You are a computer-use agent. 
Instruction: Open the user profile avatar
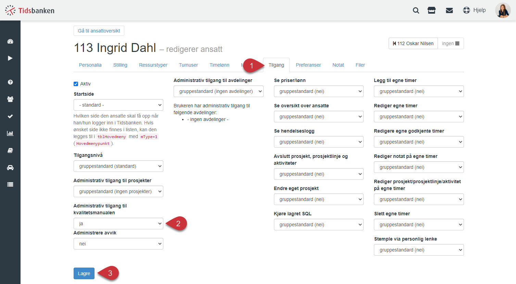(x=503, y=10)
